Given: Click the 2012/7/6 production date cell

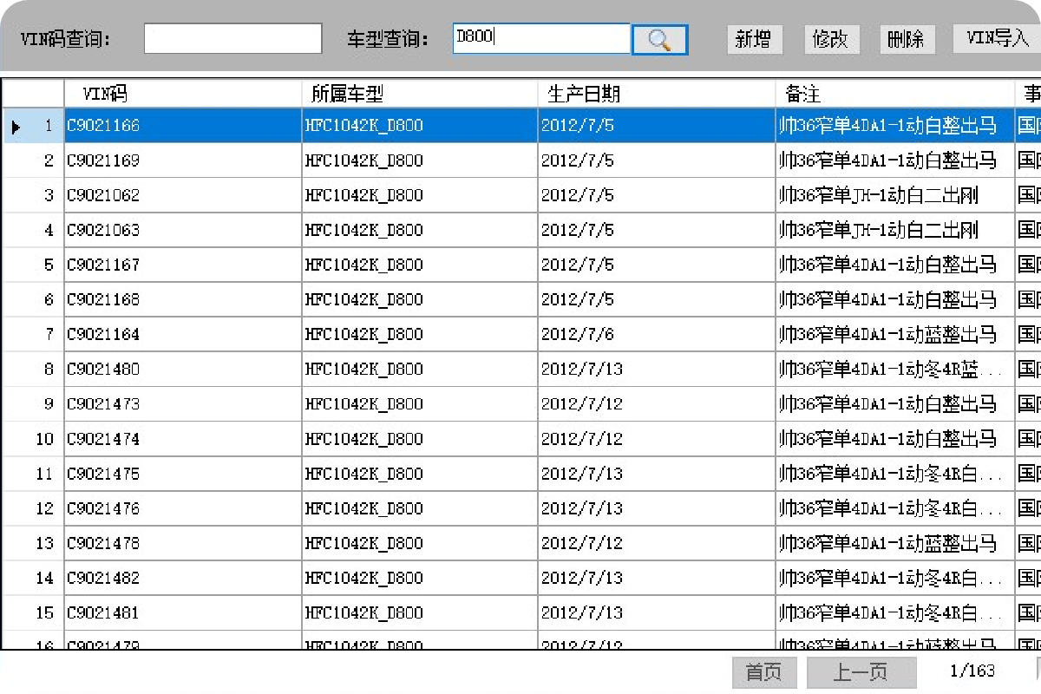Looking at the screenshot, I should 656,334.
